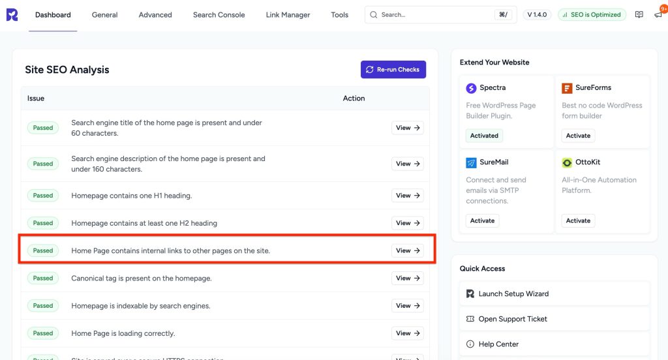The width and height of the screenshot is (668, 360).
Task: View the internal links check details
Action: pos(408,250)
